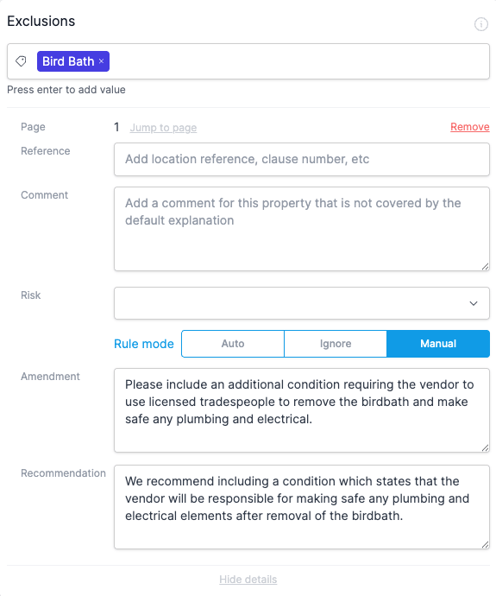Click the Recommendation box resize handle

click(x=485, y=545)
